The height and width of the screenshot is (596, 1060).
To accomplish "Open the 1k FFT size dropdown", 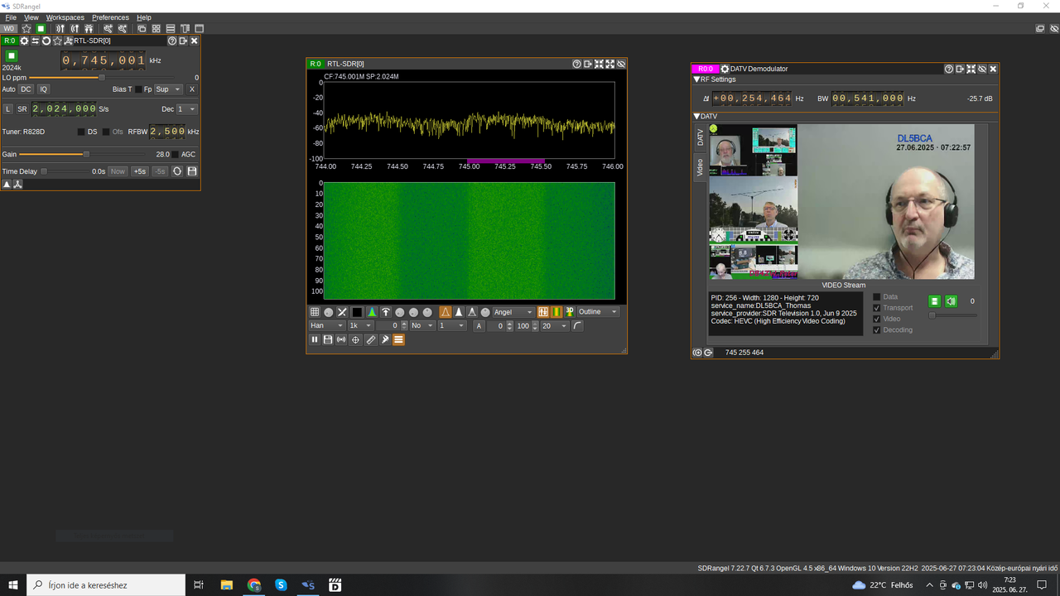I will 360,326.
